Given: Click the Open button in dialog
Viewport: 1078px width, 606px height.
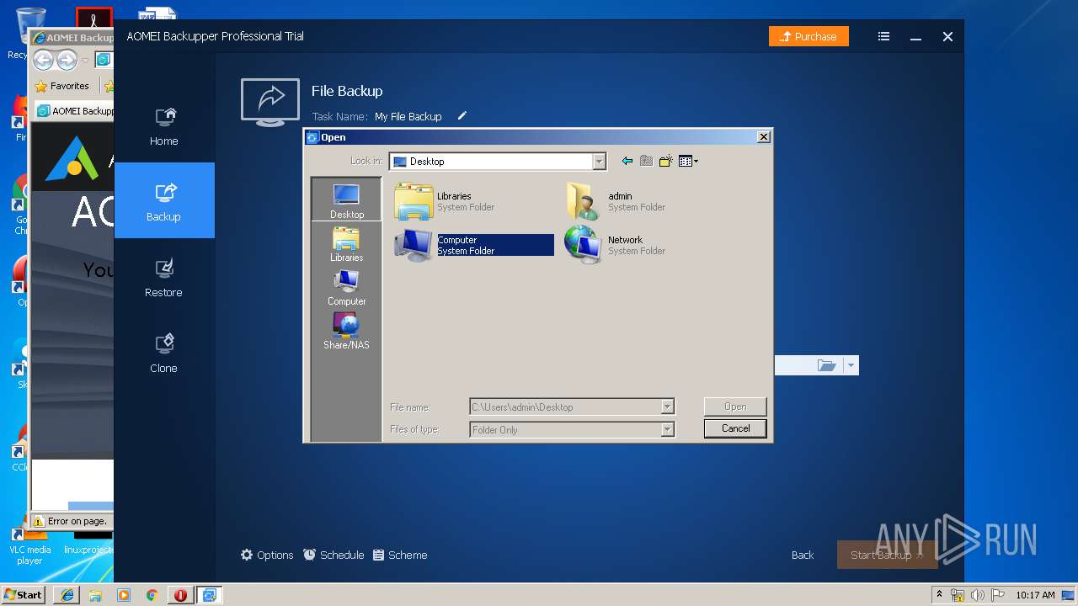Looking at the screenshot, I should point(735,407).
